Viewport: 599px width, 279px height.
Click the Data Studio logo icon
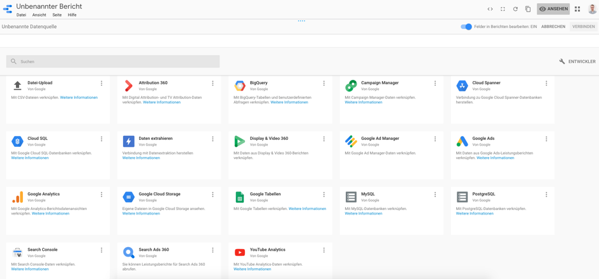click(x=8, y=9)
